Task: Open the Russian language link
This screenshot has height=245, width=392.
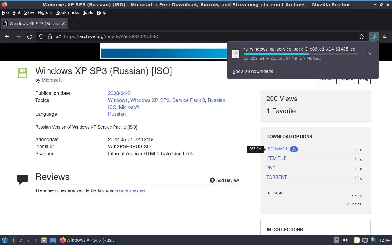Action: [x=117, y=114]
